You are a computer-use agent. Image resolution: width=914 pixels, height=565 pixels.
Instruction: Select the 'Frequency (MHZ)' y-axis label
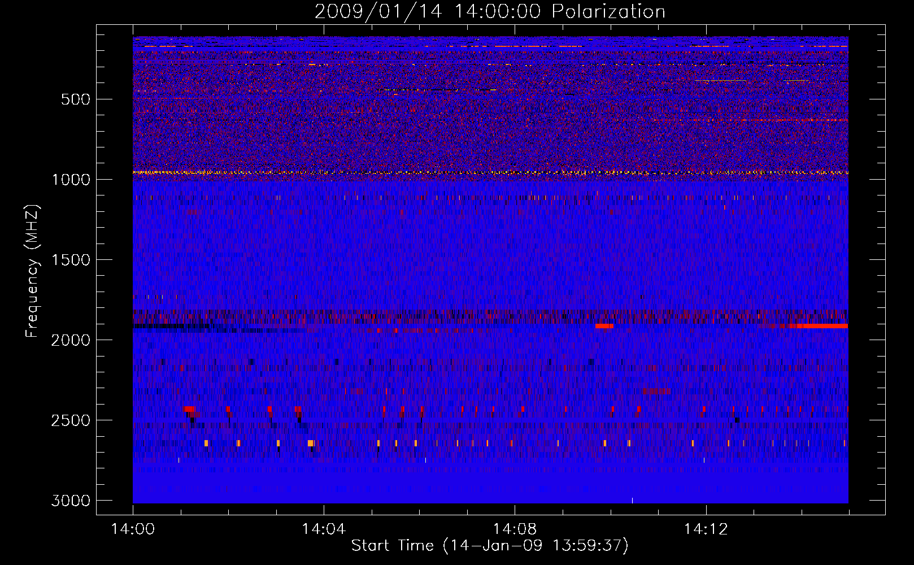point(32,271)
